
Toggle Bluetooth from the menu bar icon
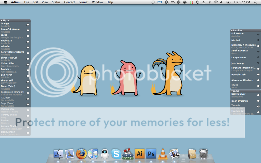point(210,2)
